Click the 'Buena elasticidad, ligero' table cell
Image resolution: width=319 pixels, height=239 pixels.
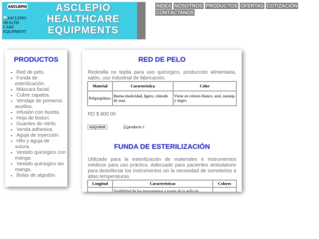tap(143, 99)
